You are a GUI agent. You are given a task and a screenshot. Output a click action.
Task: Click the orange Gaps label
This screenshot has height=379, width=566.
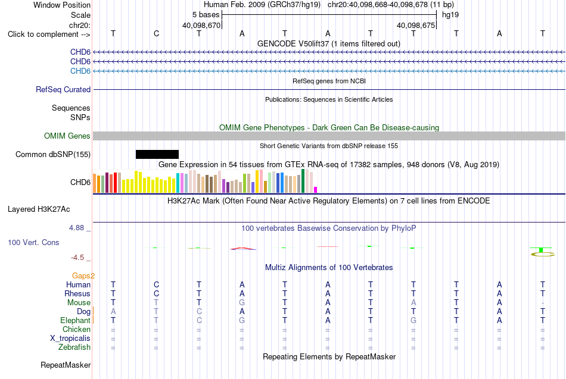pyautogui.click(x=83, y=276)
